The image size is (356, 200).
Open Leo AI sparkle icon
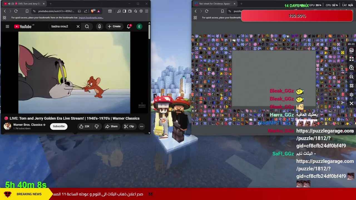tap(135, 11)
